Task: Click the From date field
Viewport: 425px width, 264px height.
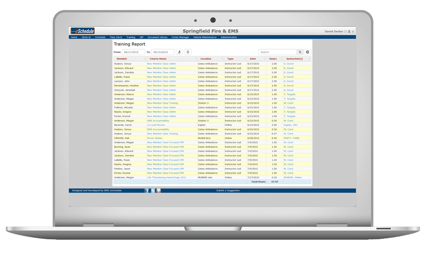Action: (133, 52)
